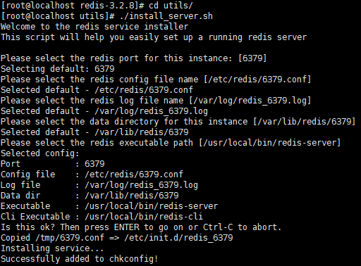The image size is (361, 266).
Task: Click the ./install_server.sh command text
Action: 166,16
